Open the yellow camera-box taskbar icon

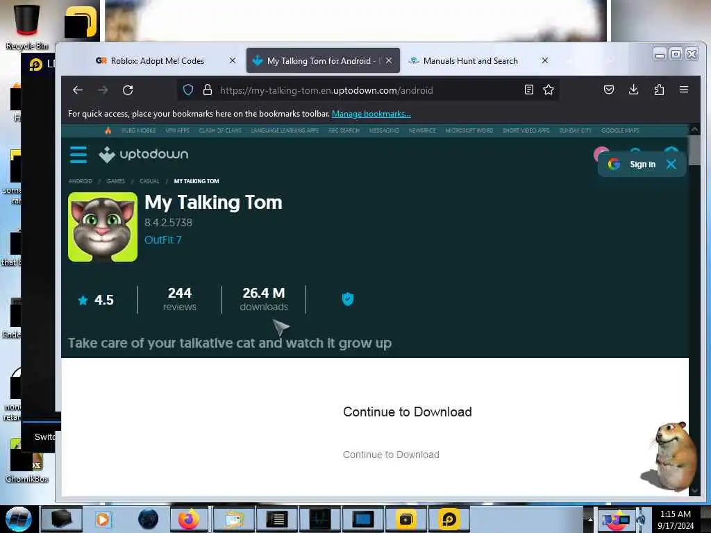pos(405,519)
